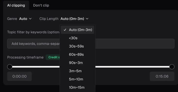Image resolution: width=178 pixels, height=92 pixels.
Task: Click the Credit saver badge
Action: 53,57
